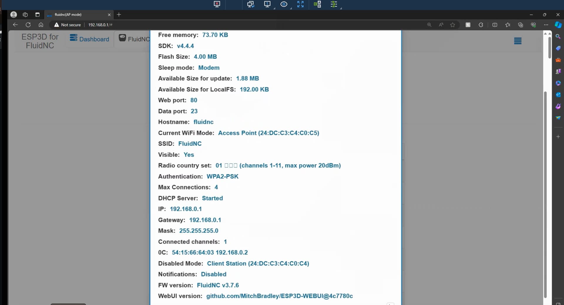Open the sidebar Microsoft 365 icon
The width and height of the screenshot is (564, 305).
(x=558, y=83)
